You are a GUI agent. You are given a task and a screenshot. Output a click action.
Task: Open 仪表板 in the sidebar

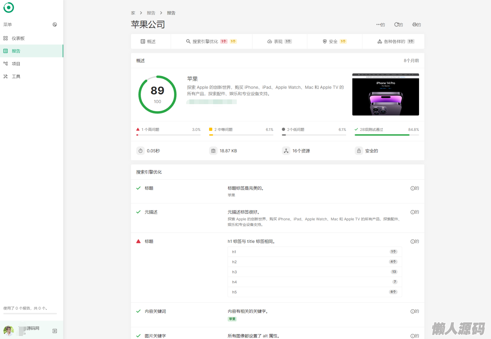[18, 38]
